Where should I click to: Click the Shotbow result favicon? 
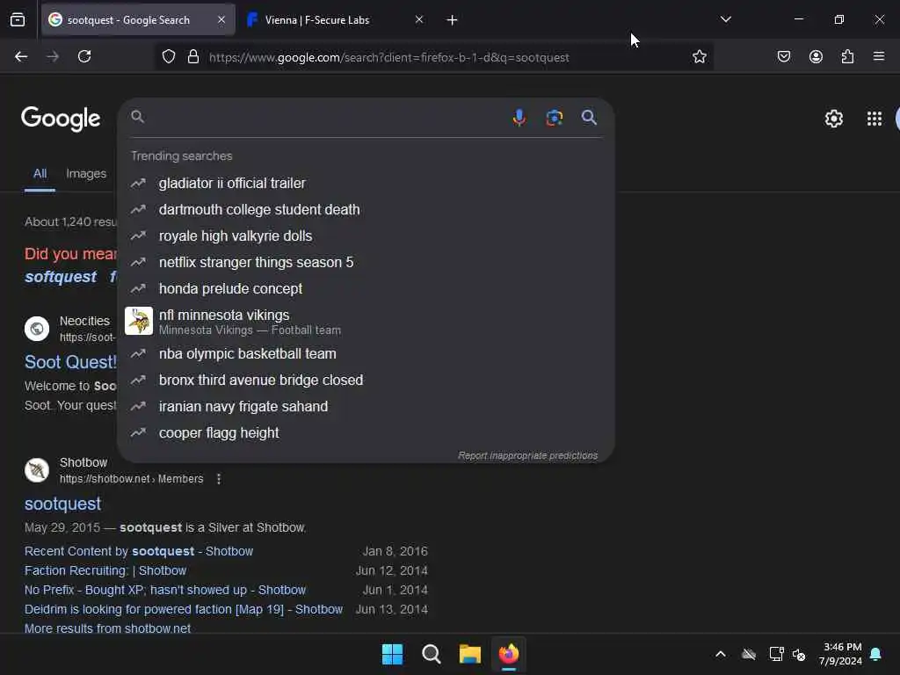click(37, 470)
